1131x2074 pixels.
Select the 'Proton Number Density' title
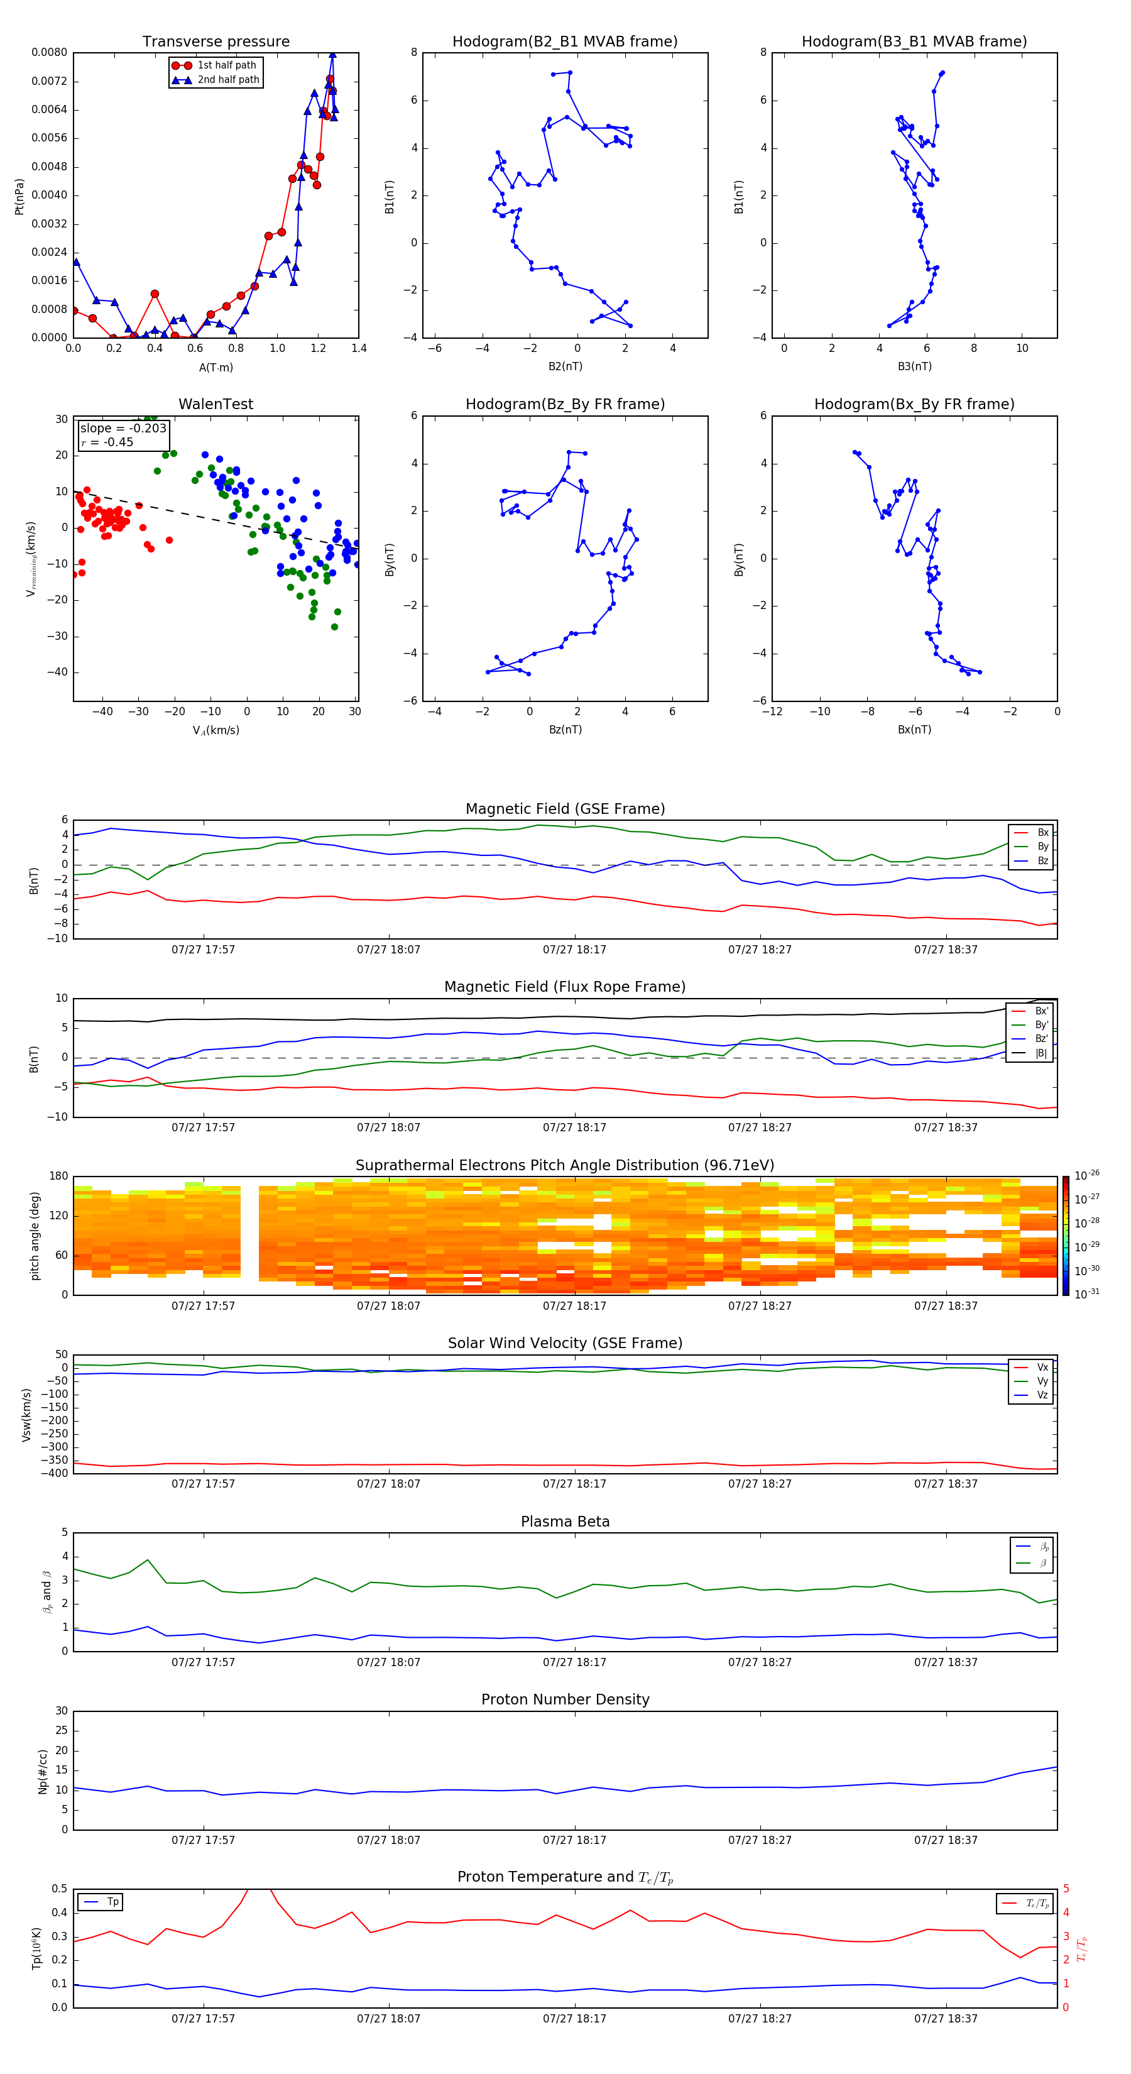[565, 1701]
